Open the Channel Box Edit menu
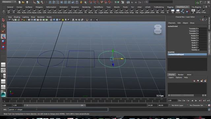 click(179, 23)
